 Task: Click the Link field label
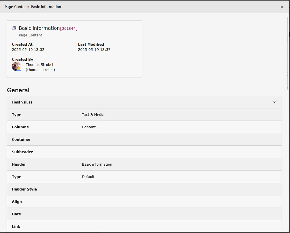point(16,227)
